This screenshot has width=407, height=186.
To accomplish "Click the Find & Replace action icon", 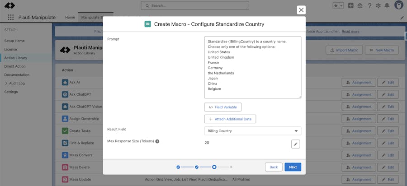I will (x=65, y=143).
